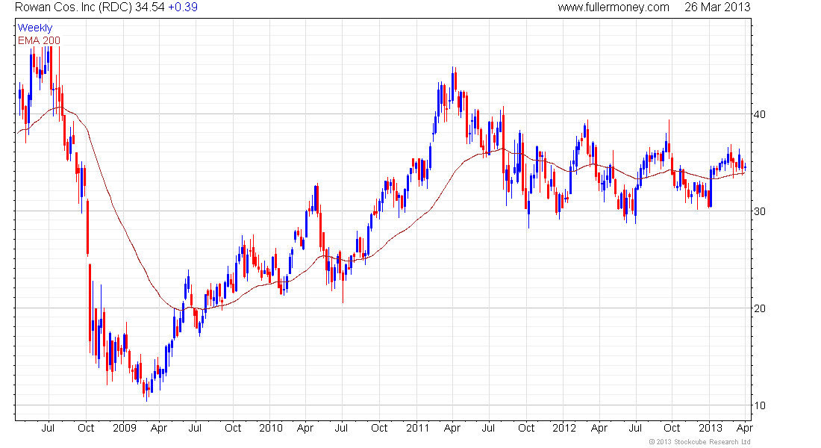
Task: Click the 'Rowan Cos. Inc (RDC)' chart title
Action: (x=73, y=7)
